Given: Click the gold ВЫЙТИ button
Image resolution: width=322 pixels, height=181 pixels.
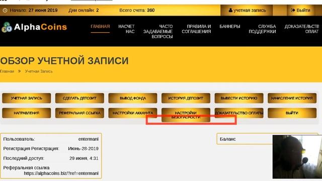Looking at the screenshot, I should point(292,113).
